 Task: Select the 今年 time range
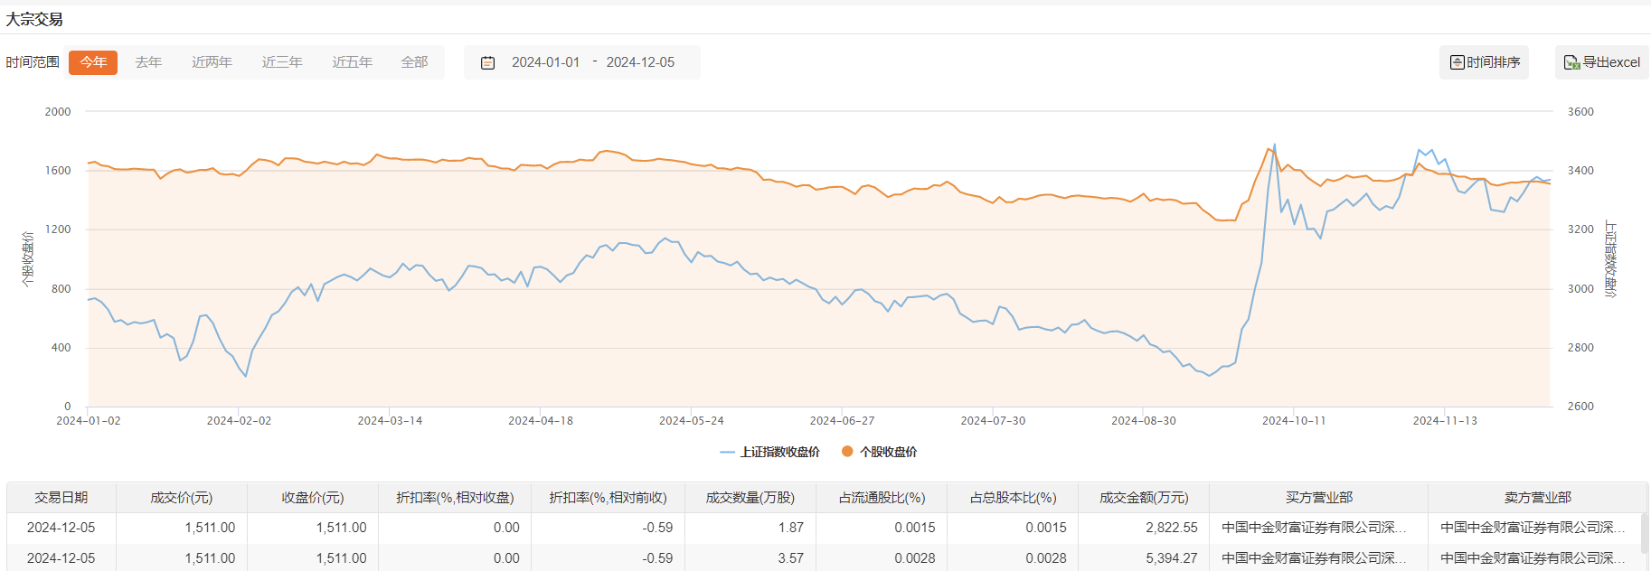coord(93,62)
